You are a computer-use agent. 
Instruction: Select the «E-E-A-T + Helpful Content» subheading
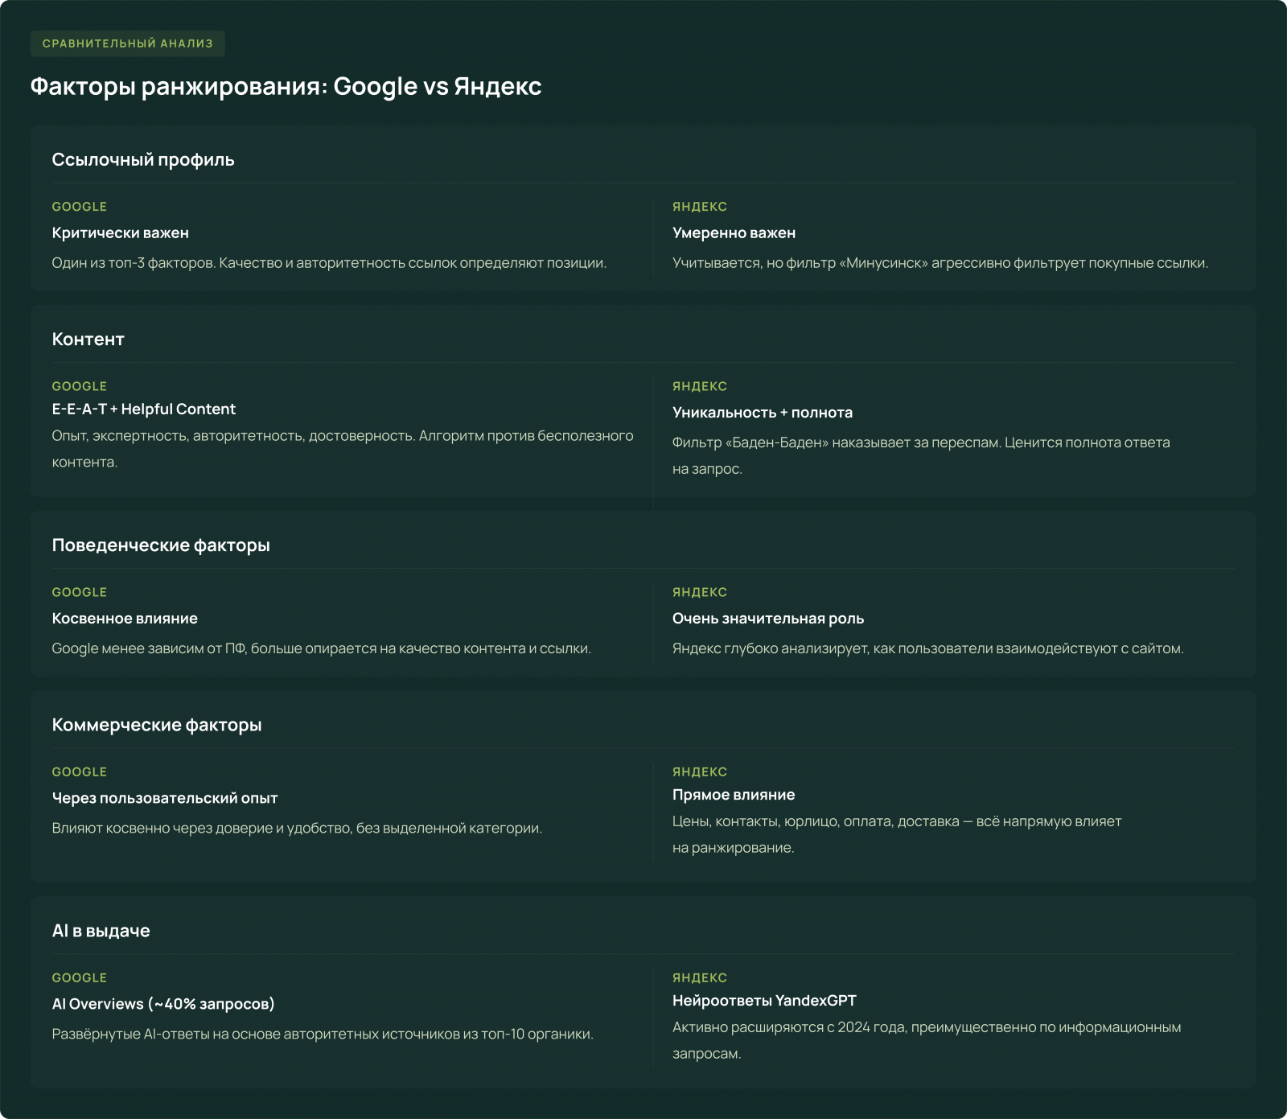pyautogui.click(x=143, y=409)
